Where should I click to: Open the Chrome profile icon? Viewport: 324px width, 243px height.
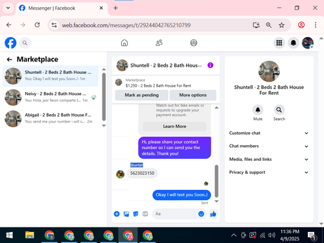tap(301, 25)
